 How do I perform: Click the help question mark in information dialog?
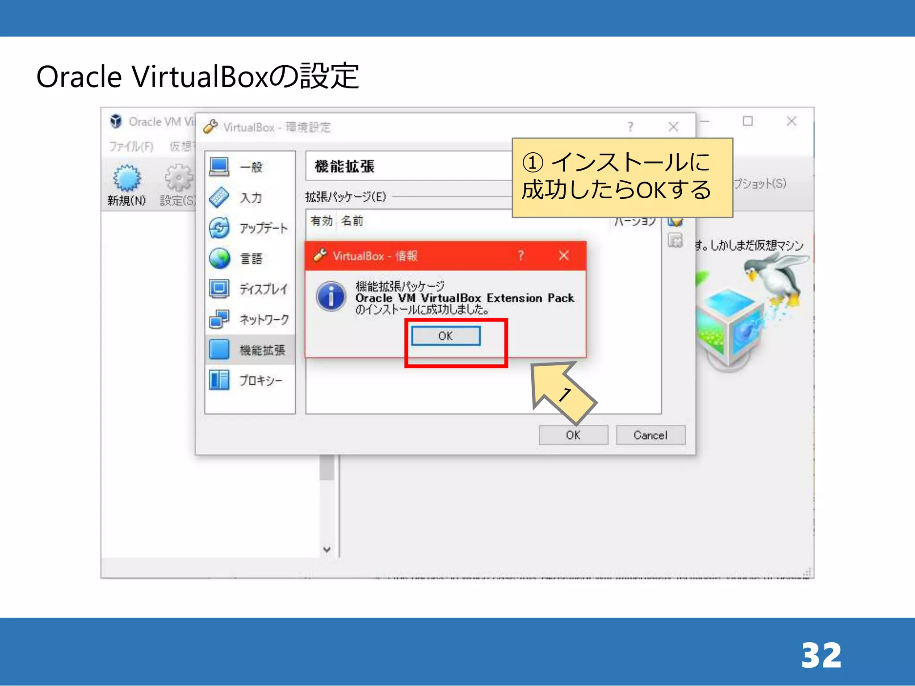click(520, 255)
